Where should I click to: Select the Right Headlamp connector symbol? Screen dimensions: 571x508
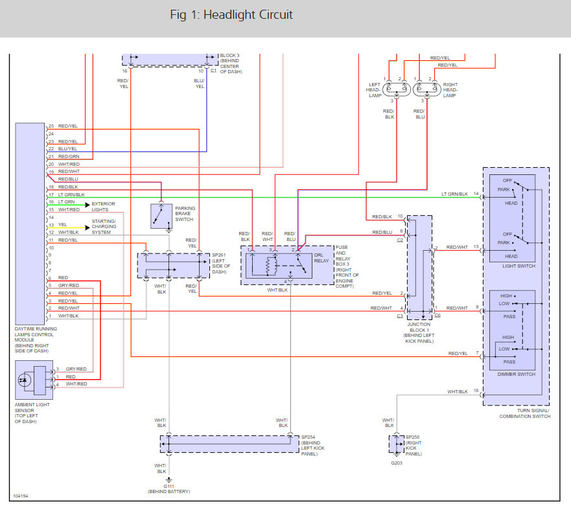tap(427, 89)
